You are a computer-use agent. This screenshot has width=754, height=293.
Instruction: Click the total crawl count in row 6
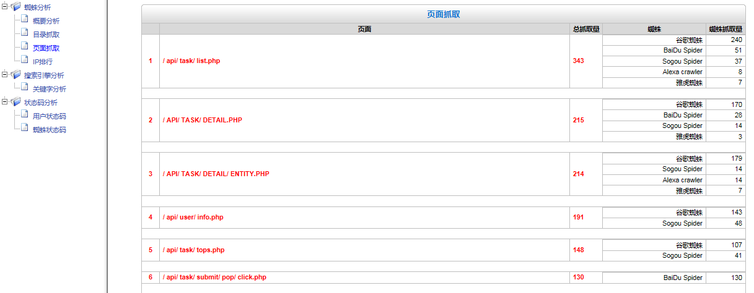579,277
